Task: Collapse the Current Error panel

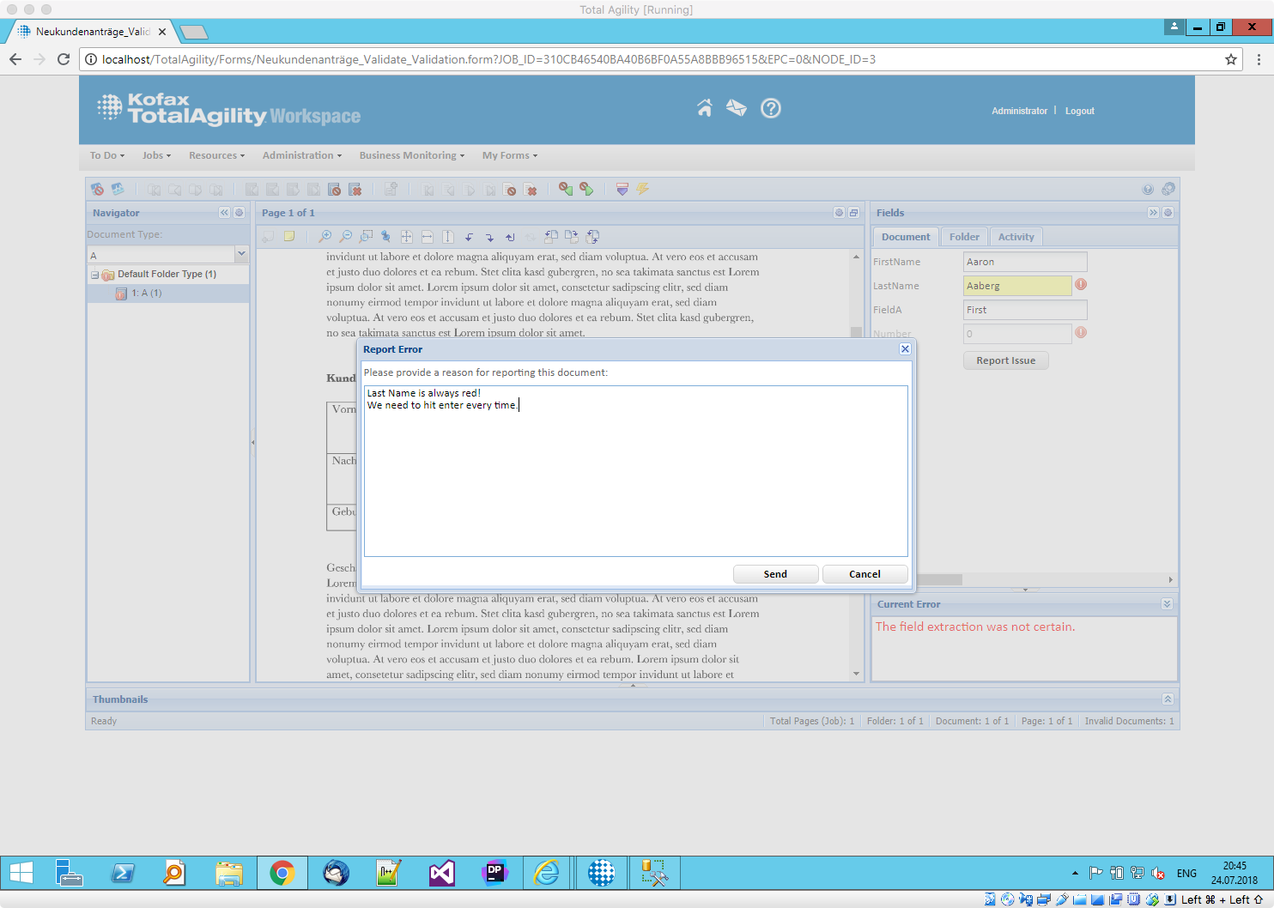Action: 1167,604
